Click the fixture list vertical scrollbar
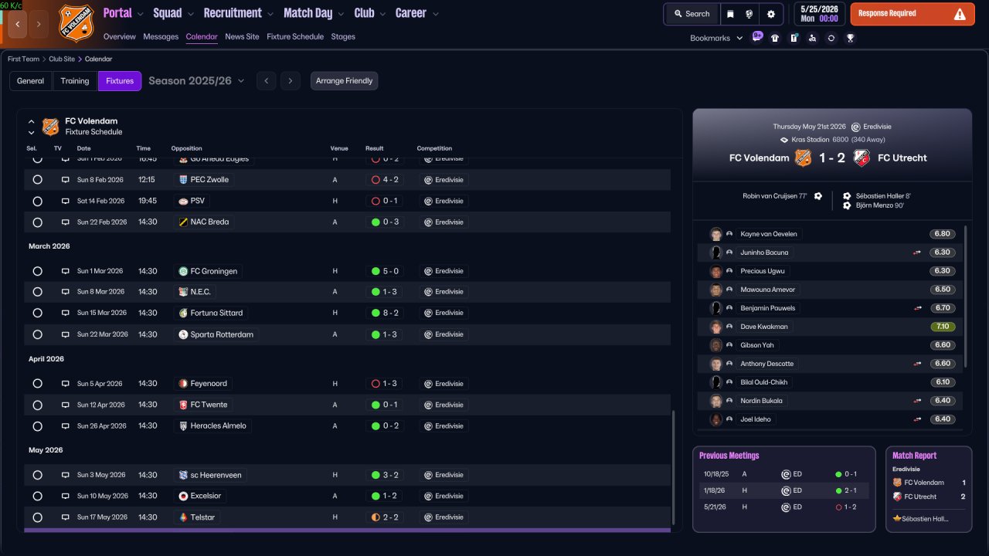989x556 pixels. [x=674, y=467]
